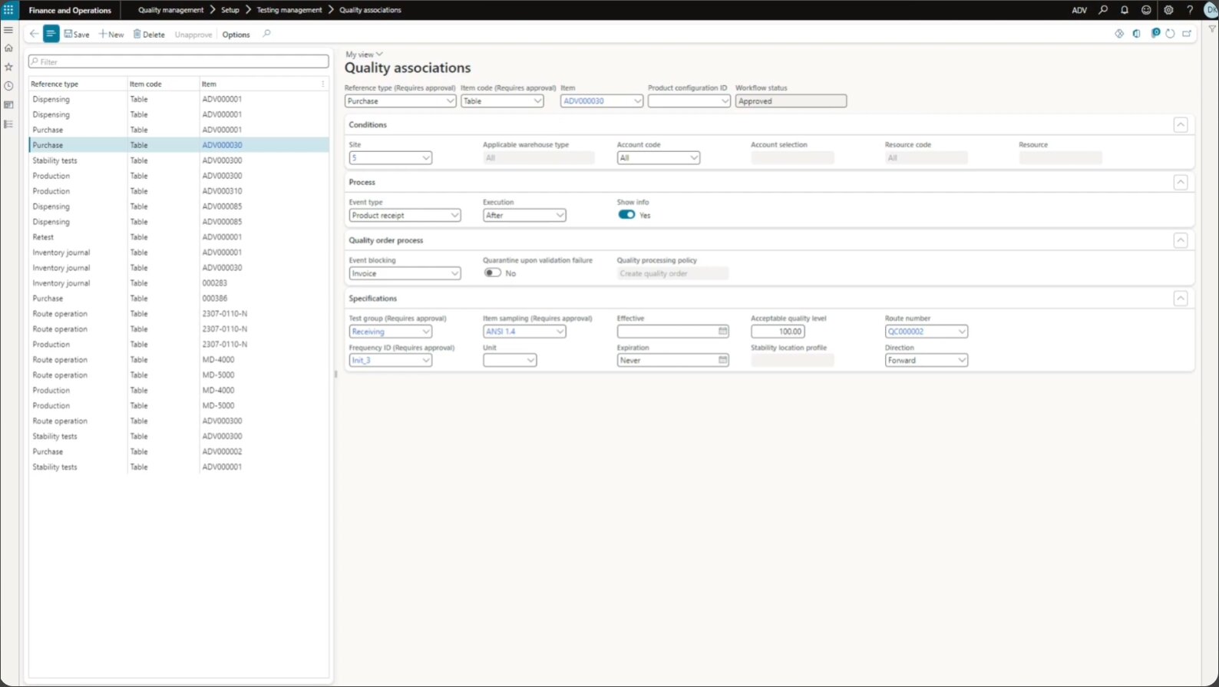Click Quality associations breadcrumb

pos(370,10)
